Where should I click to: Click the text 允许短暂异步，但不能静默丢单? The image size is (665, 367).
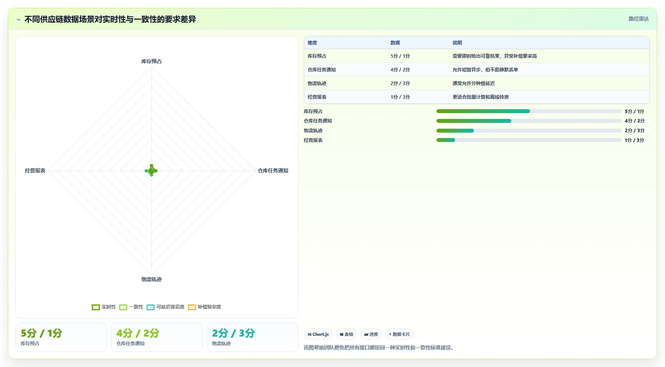pyautogui.click(x=485, y=70)
